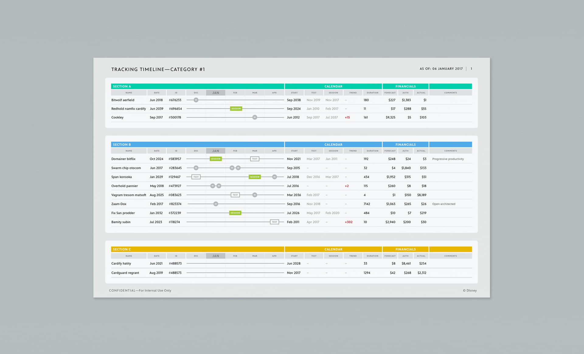Toggle visibility on Section C header

123,249
